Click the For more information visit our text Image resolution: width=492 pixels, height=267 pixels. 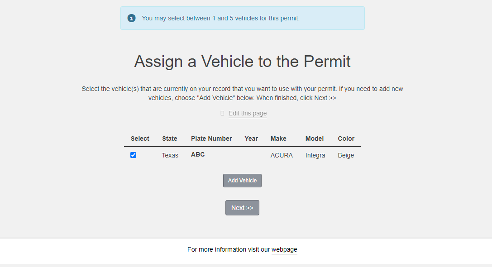coord(229,249)
